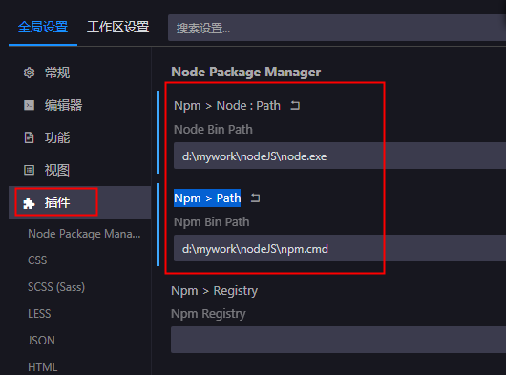Open the JSON plugin settings
This screenshot has width=506, height=375.
coord(41,341)
